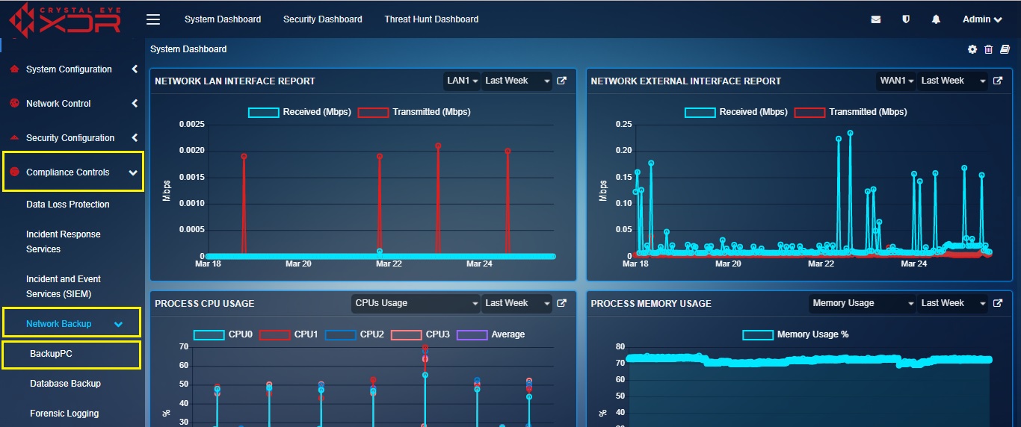Click Network LAN Interface Report title
Screen dimensions: 1021x427
click(235, 81)
